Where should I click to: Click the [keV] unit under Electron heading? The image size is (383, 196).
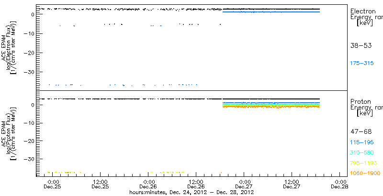pos(364,23)
